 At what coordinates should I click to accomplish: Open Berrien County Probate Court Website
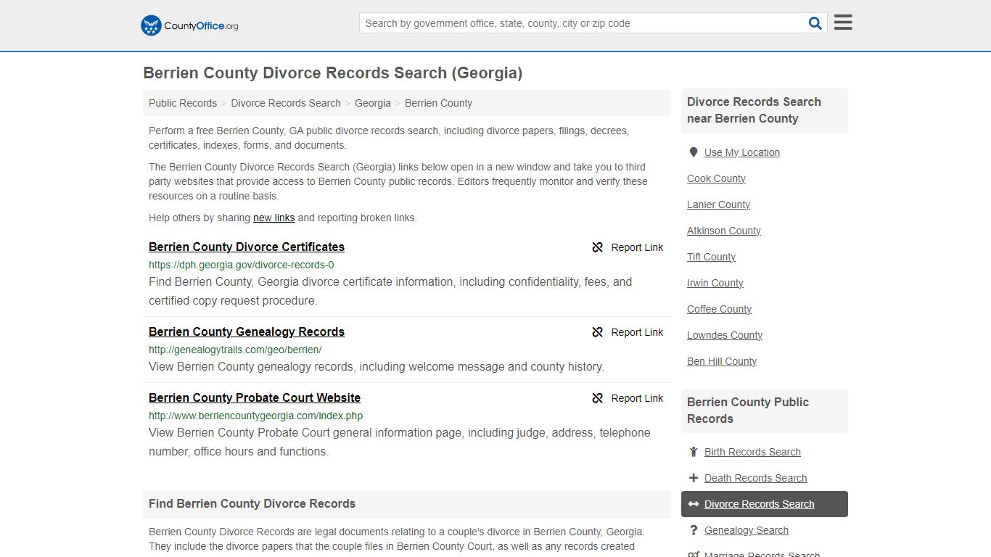pos(255,397)
